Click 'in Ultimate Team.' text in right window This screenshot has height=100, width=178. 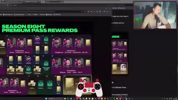tap(119, 87)
